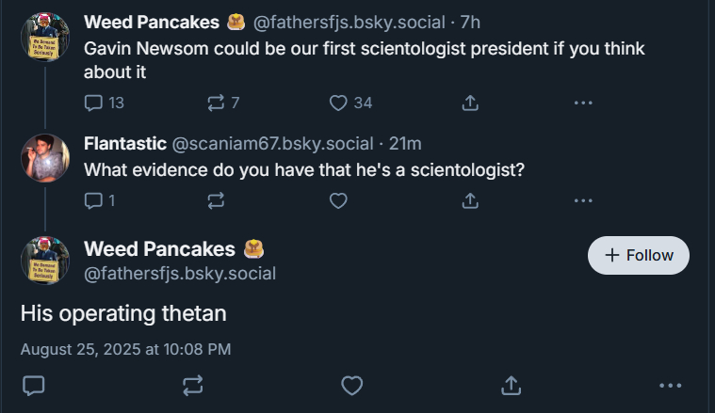Viewport: 715px width, 413px height.
Task: Repost the Gavin Newsom scientologist post
Action: tap(216, 103)
